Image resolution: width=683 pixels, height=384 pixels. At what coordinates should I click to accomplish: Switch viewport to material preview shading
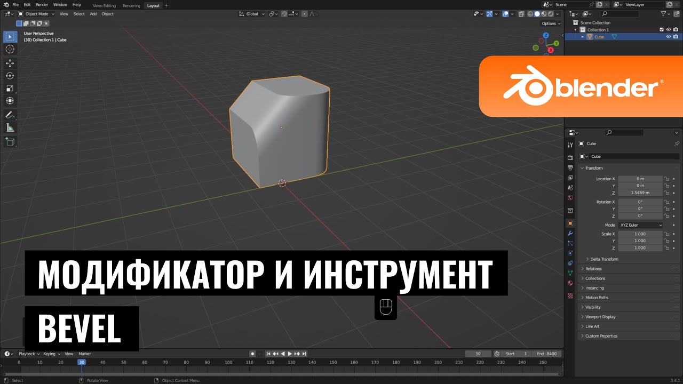pos(544,14)
